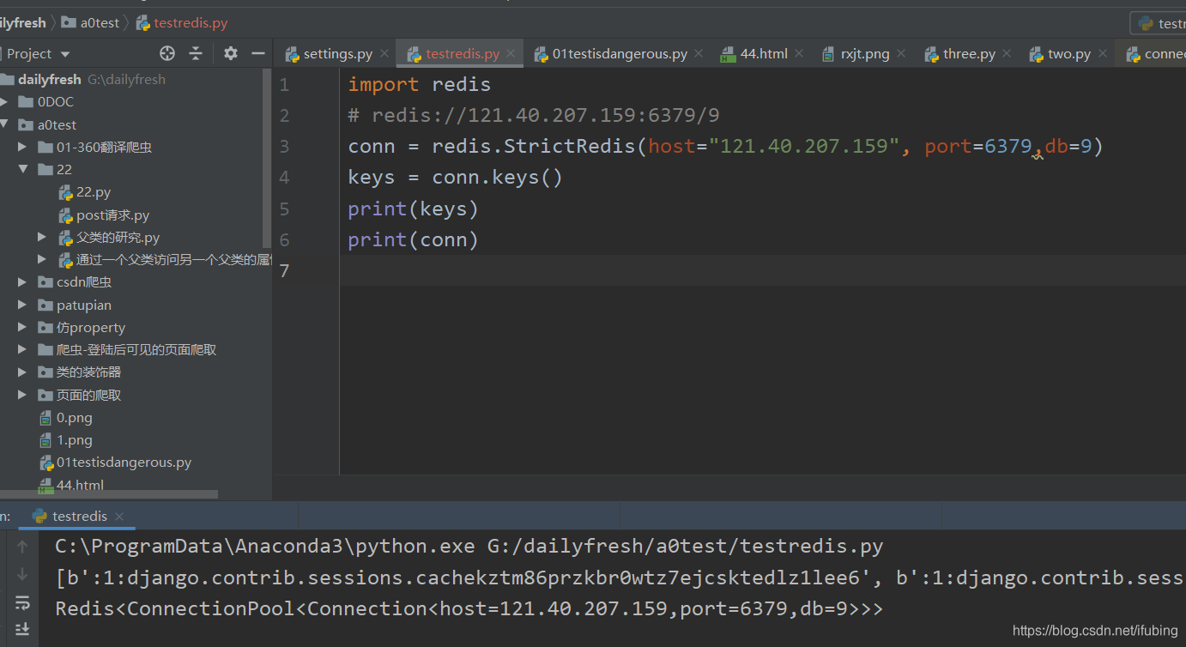Click the python.exe command output line
The width and height of the screenshot is (1186, 647).
[469, 546]
